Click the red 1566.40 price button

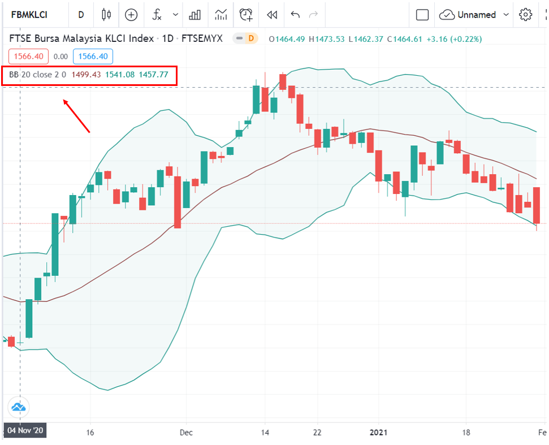[x=28, y=57]
